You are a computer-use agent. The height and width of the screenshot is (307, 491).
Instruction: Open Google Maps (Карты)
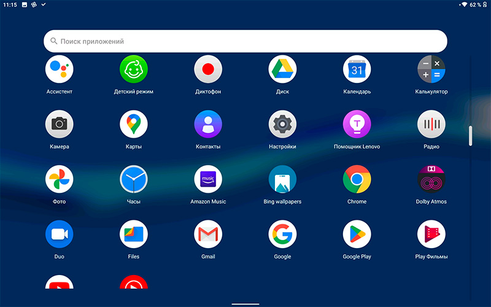[134, 124]
